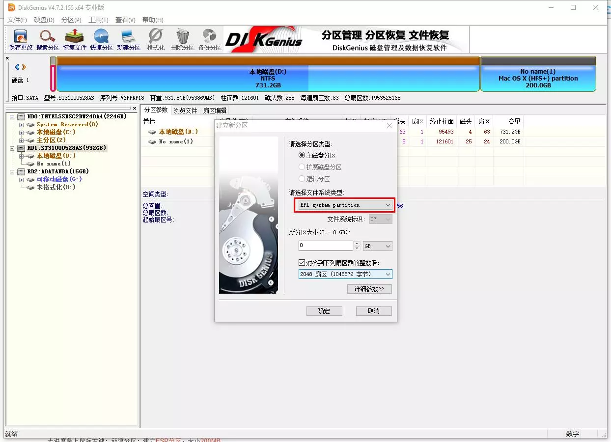The height and width of the screenshot is (442, 611).
Task: Click 格式化 (Format) toolbar icon
Action: point(156,40)
